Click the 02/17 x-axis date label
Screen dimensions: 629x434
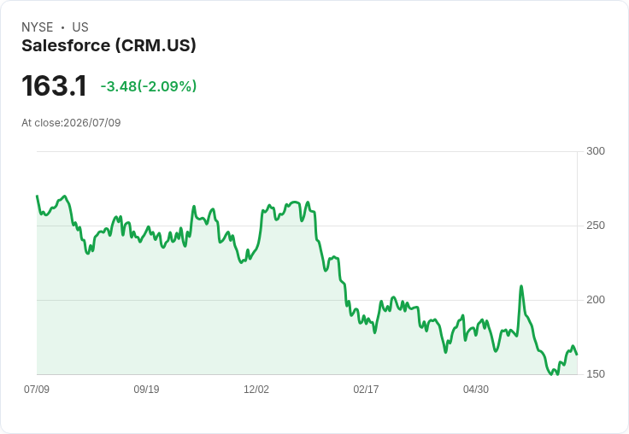(366, 389)
